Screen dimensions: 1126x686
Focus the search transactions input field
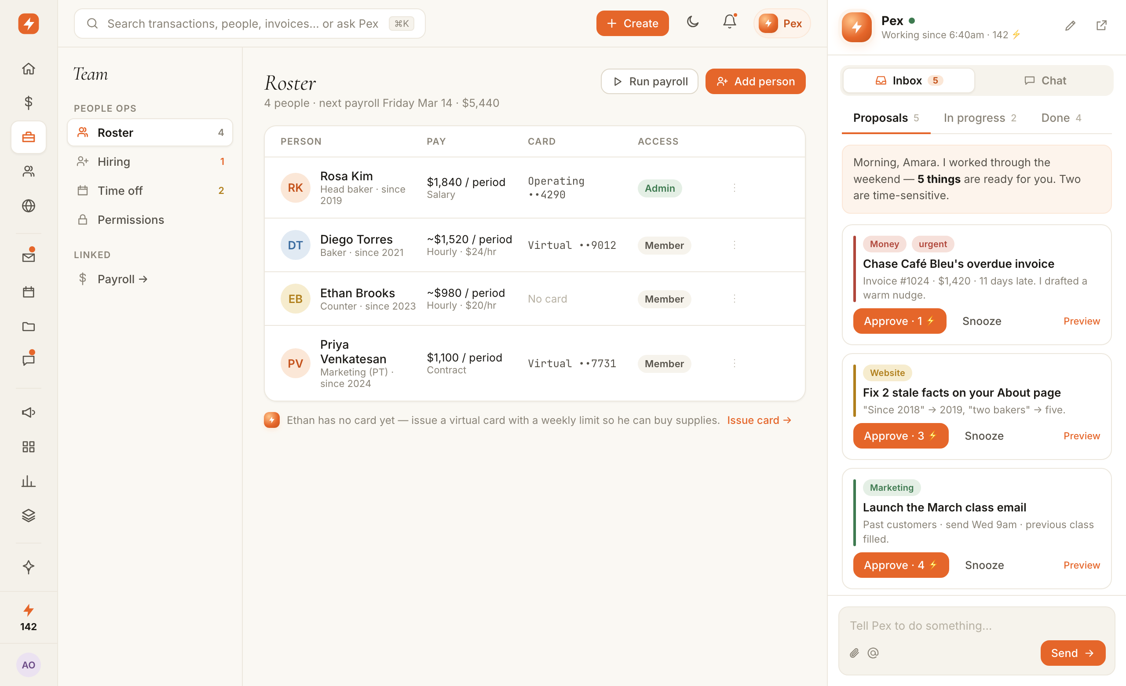249,23
